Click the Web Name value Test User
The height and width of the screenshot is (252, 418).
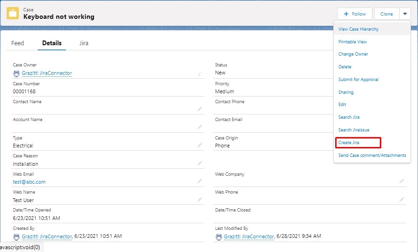click(23, 200)
